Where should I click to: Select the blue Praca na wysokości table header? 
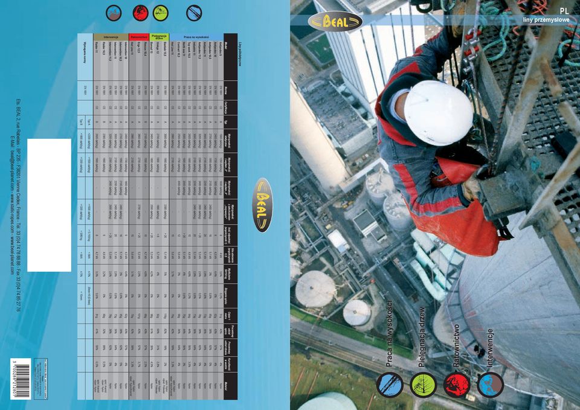point(196,37)
